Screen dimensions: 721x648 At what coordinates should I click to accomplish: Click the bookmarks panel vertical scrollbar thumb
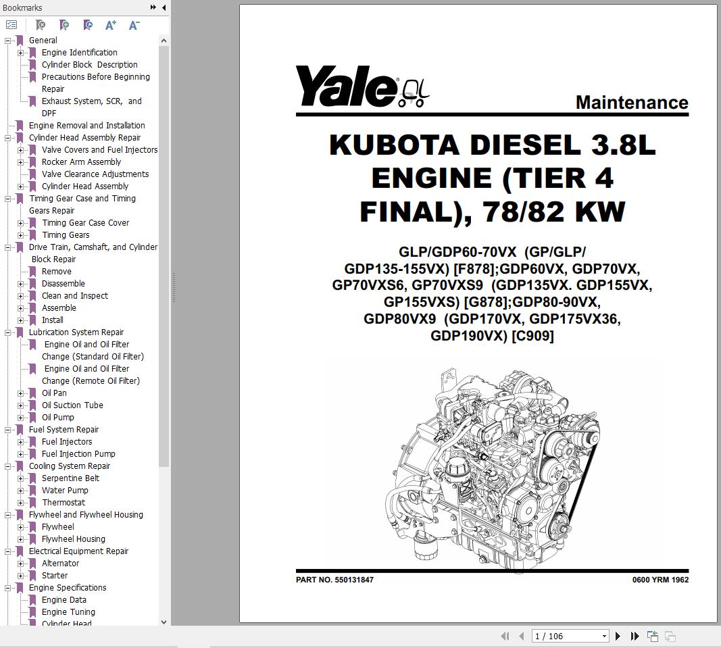[164, 256]
